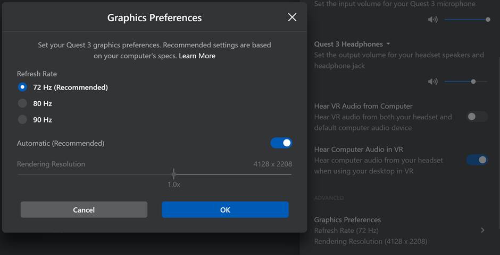Click the 4128 x 2208 resolution value in dialog

pyautogui.click(x=272, y=164)
